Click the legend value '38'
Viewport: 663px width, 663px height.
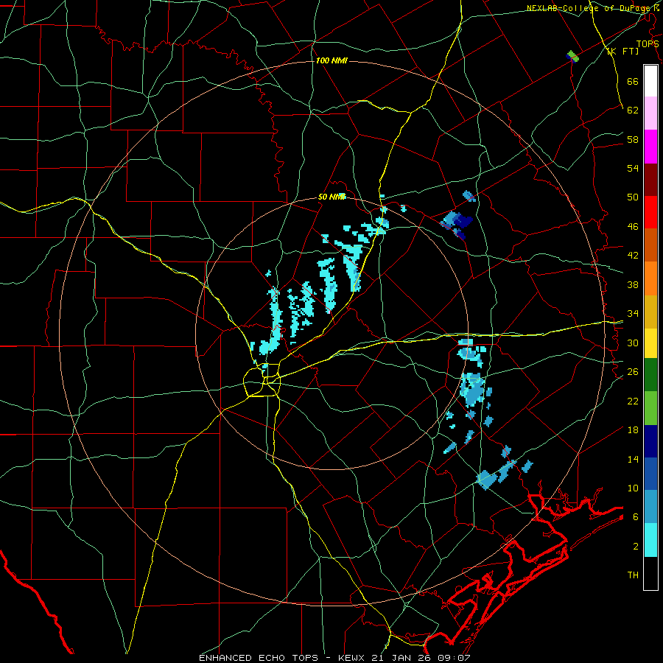point(633,284)
